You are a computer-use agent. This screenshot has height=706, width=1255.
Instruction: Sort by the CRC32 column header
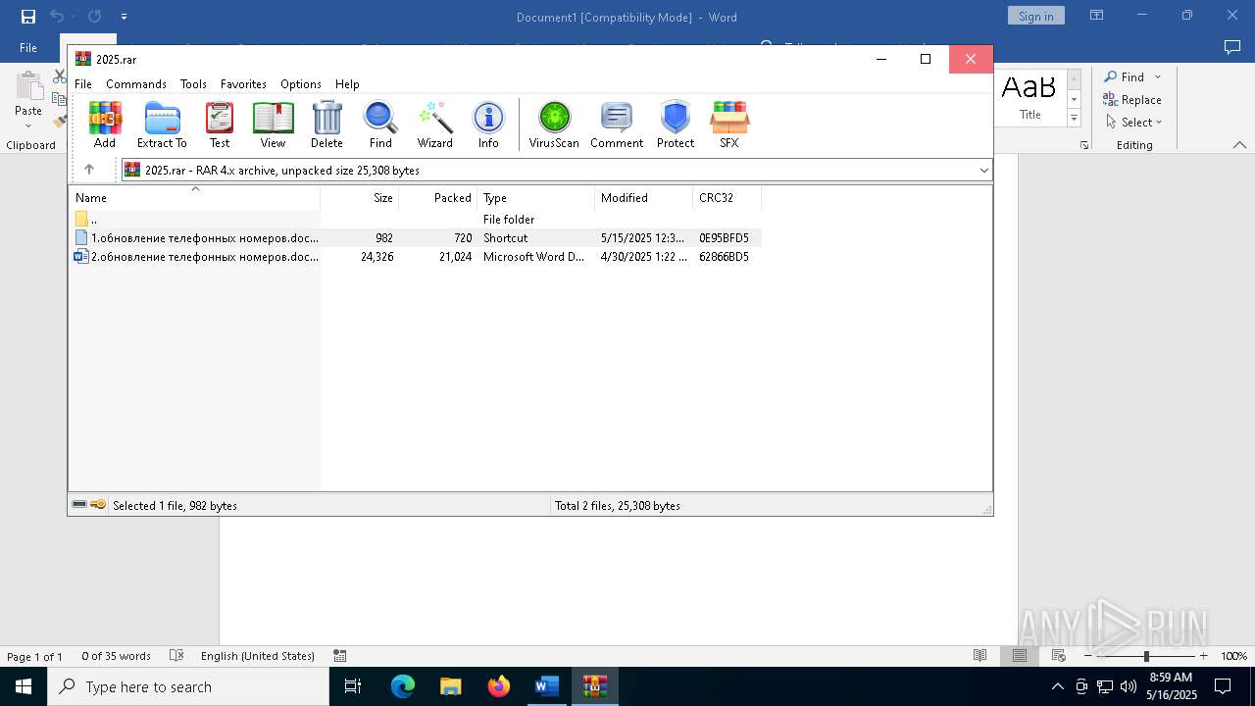coord(727,197)
